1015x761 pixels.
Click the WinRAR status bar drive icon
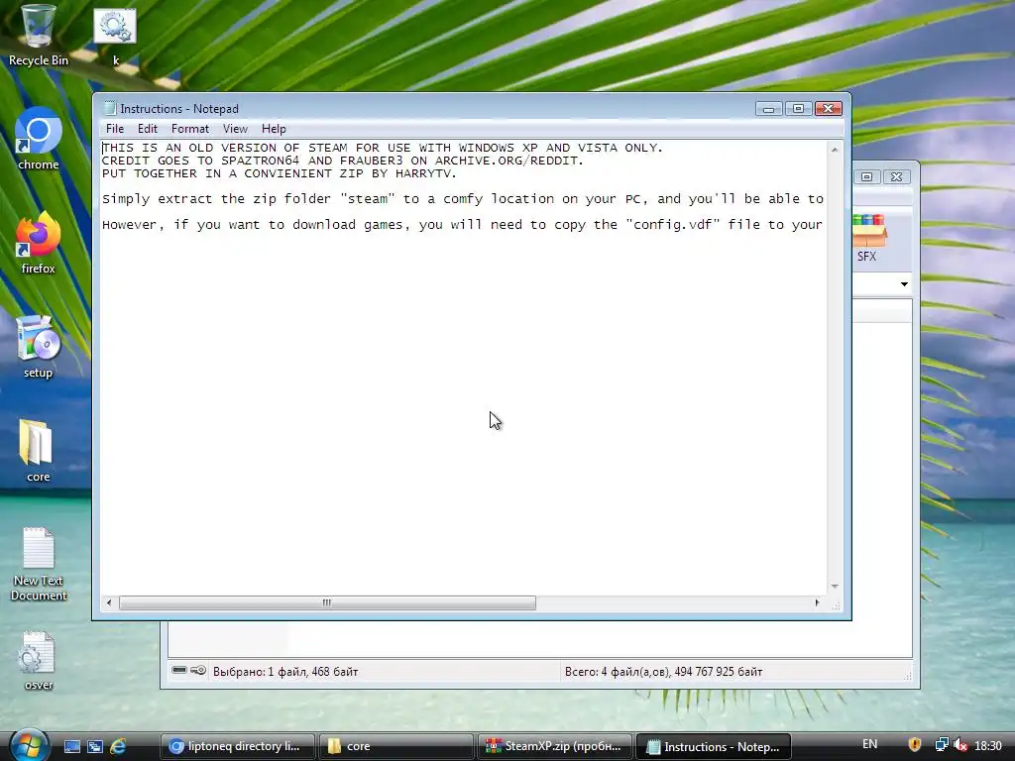(x=179, y=671)
